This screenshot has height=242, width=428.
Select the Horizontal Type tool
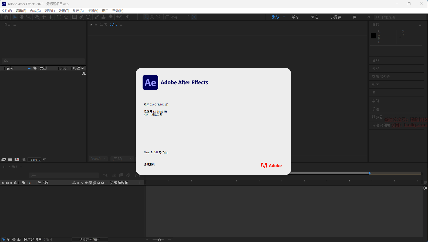coord(88,17)
